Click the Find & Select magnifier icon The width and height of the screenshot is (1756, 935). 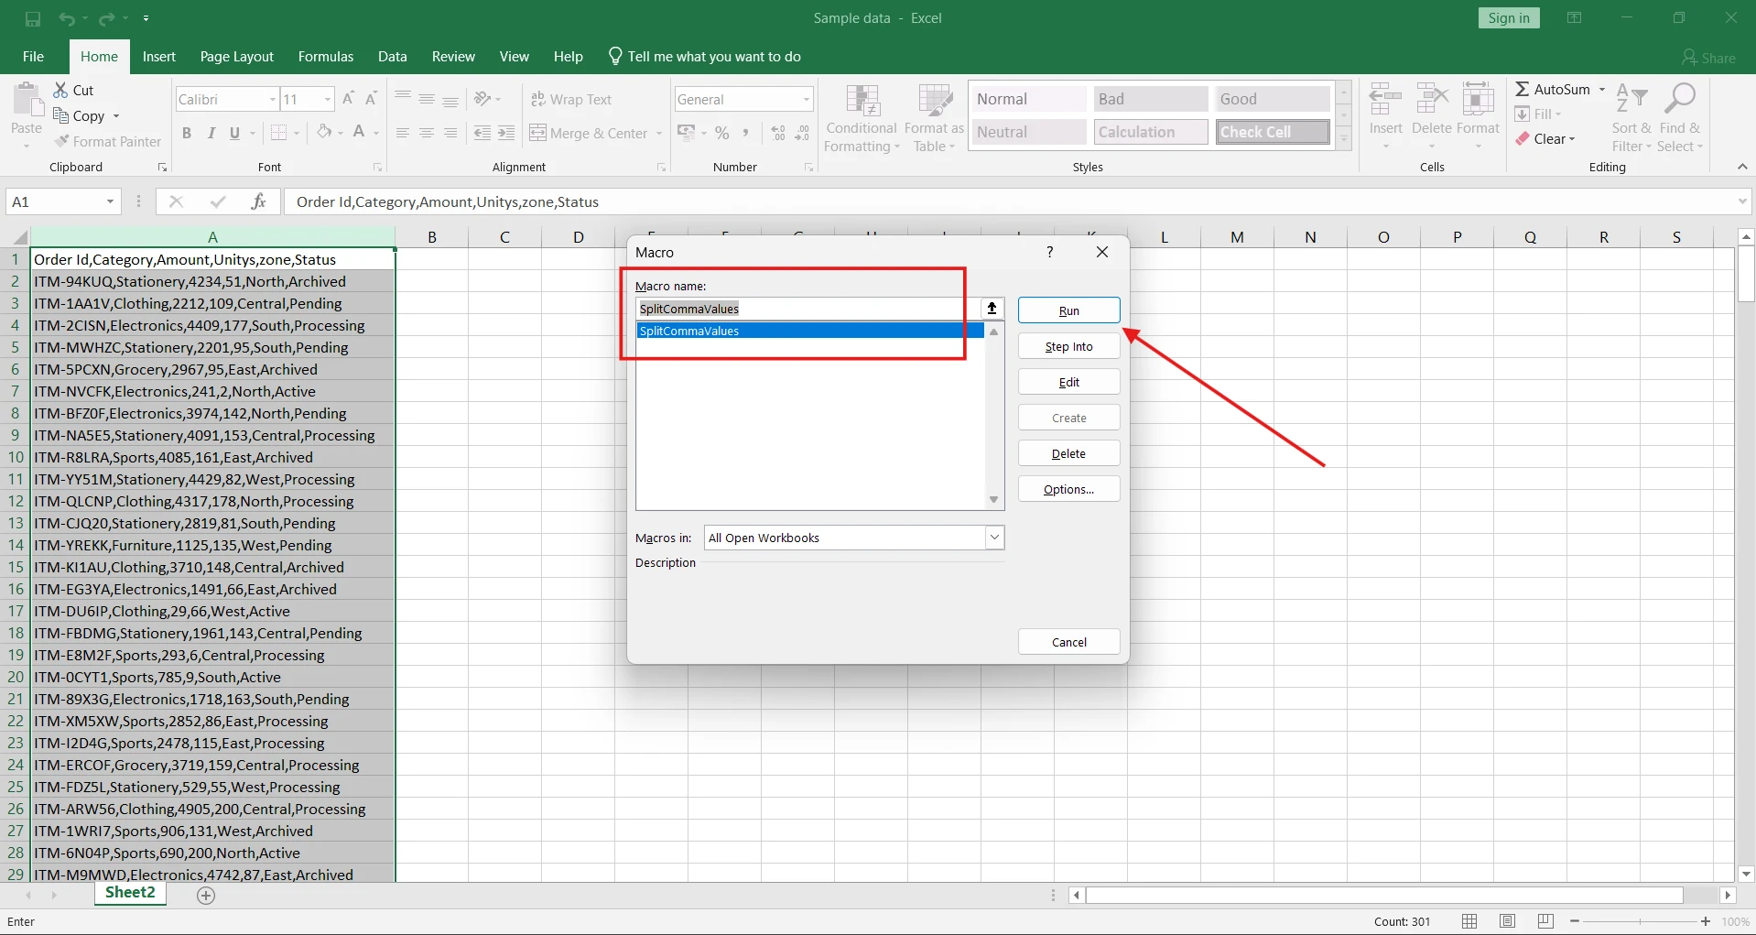pos(1680,99)
